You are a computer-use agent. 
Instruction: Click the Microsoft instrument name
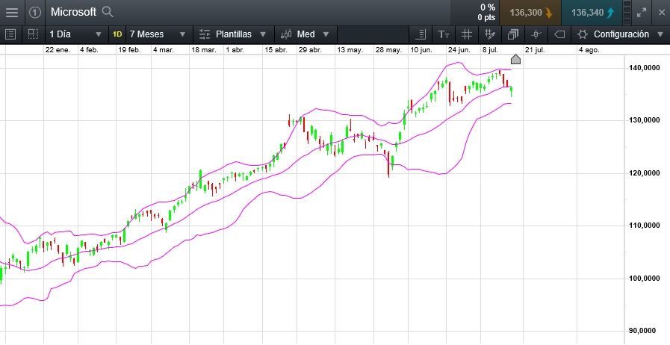pyautogui.click(x=73, y=12)
